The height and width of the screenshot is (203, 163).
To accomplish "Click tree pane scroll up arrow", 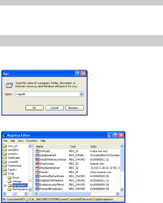I will point(30,146).
